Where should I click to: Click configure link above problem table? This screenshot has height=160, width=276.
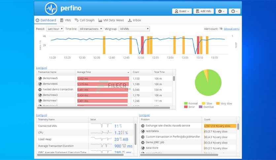(144, 115)
